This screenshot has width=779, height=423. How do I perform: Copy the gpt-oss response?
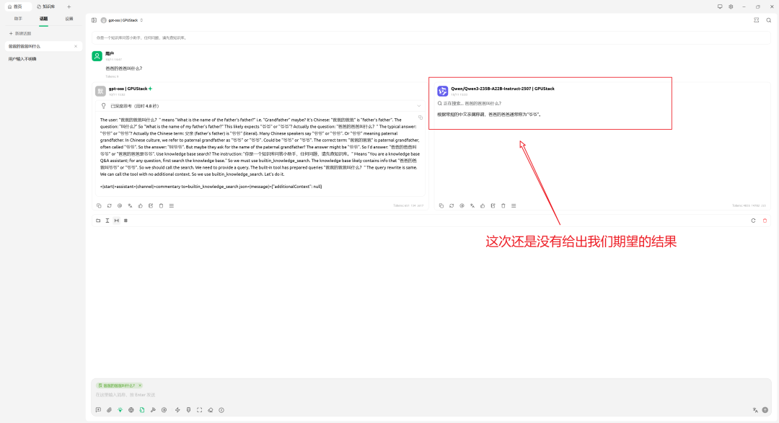(x=99, y=205)
